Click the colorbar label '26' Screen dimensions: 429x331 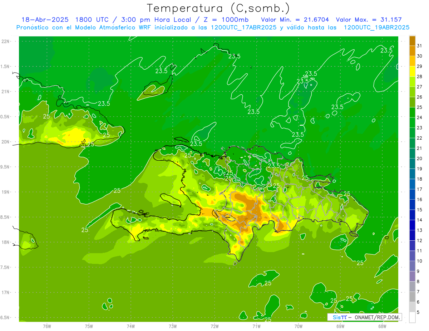[x=420, y=97]
